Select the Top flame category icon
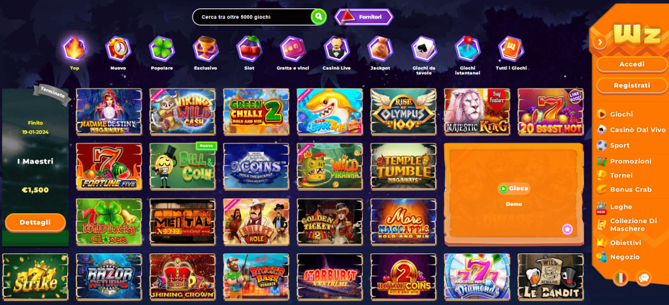Screen dimensions: 669x305 [74, 48]
